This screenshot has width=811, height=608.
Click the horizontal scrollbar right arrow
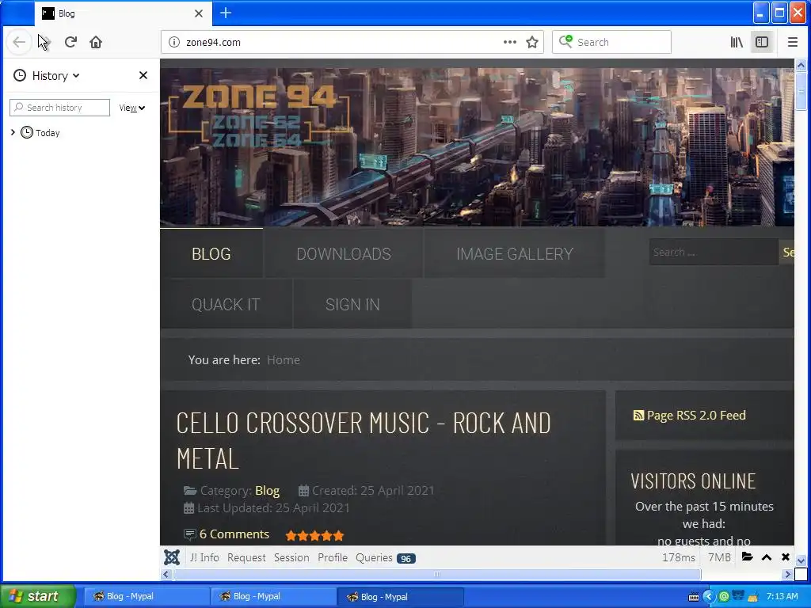(x=787, y=574)
